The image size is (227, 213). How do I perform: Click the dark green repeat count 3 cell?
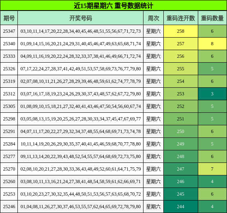pyautogui.click(x=212, y=94)
